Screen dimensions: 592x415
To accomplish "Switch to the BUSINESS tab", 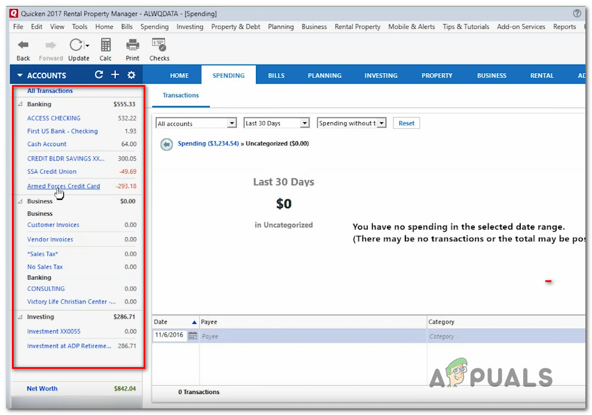I will click(492, 75).
